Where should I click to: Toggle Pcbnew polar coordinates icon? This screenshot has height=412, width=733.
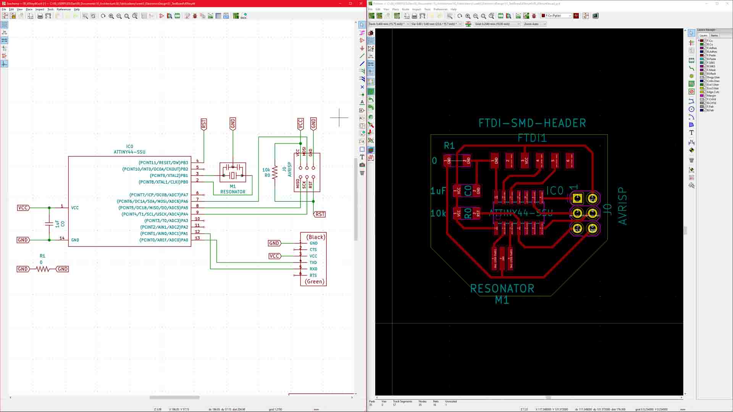coord(371,48)
